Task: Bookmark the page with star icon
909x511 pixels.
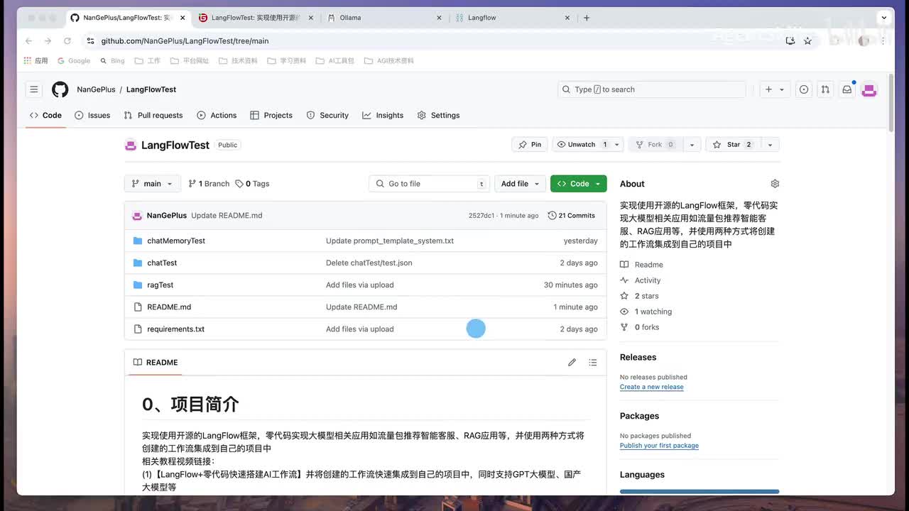Action: coord(807,41)
